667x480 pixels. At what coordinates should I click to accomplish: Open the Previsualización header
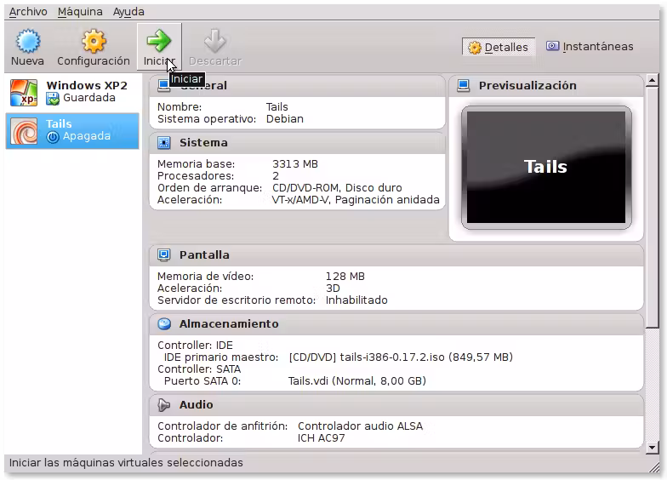click(527, 85)
